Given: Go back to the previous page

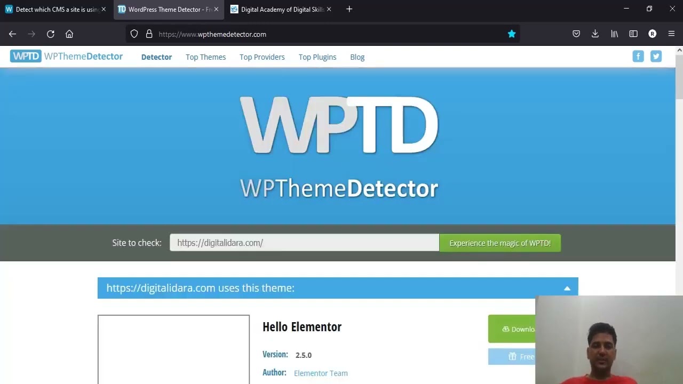Looking at the screenshot, I should pos(12,34).
